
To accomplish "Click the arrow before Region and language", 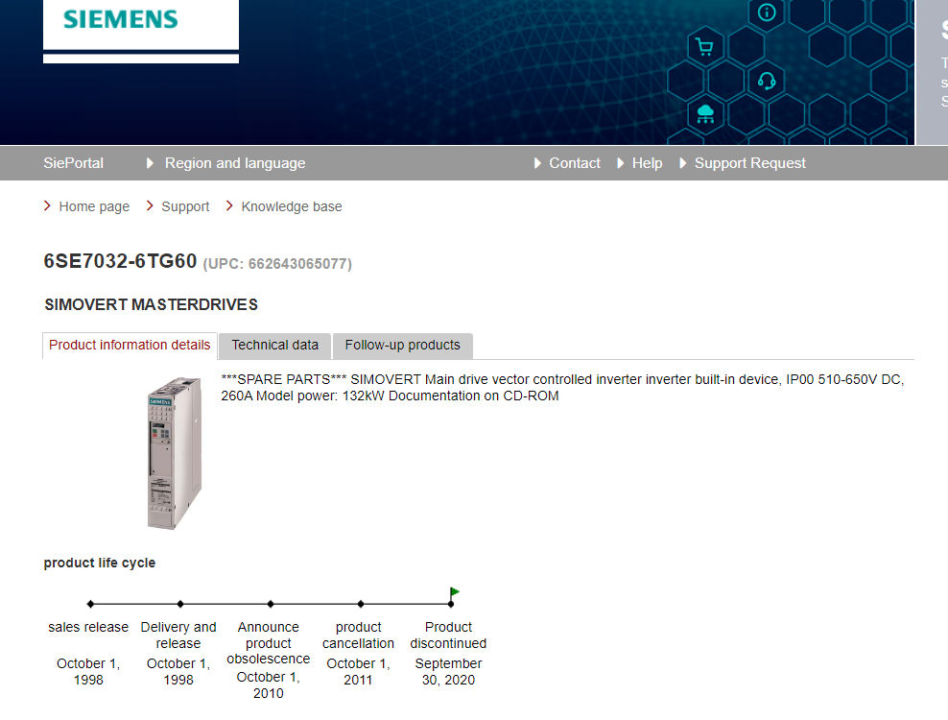I will pyautogui.click(x=151, y=163).
